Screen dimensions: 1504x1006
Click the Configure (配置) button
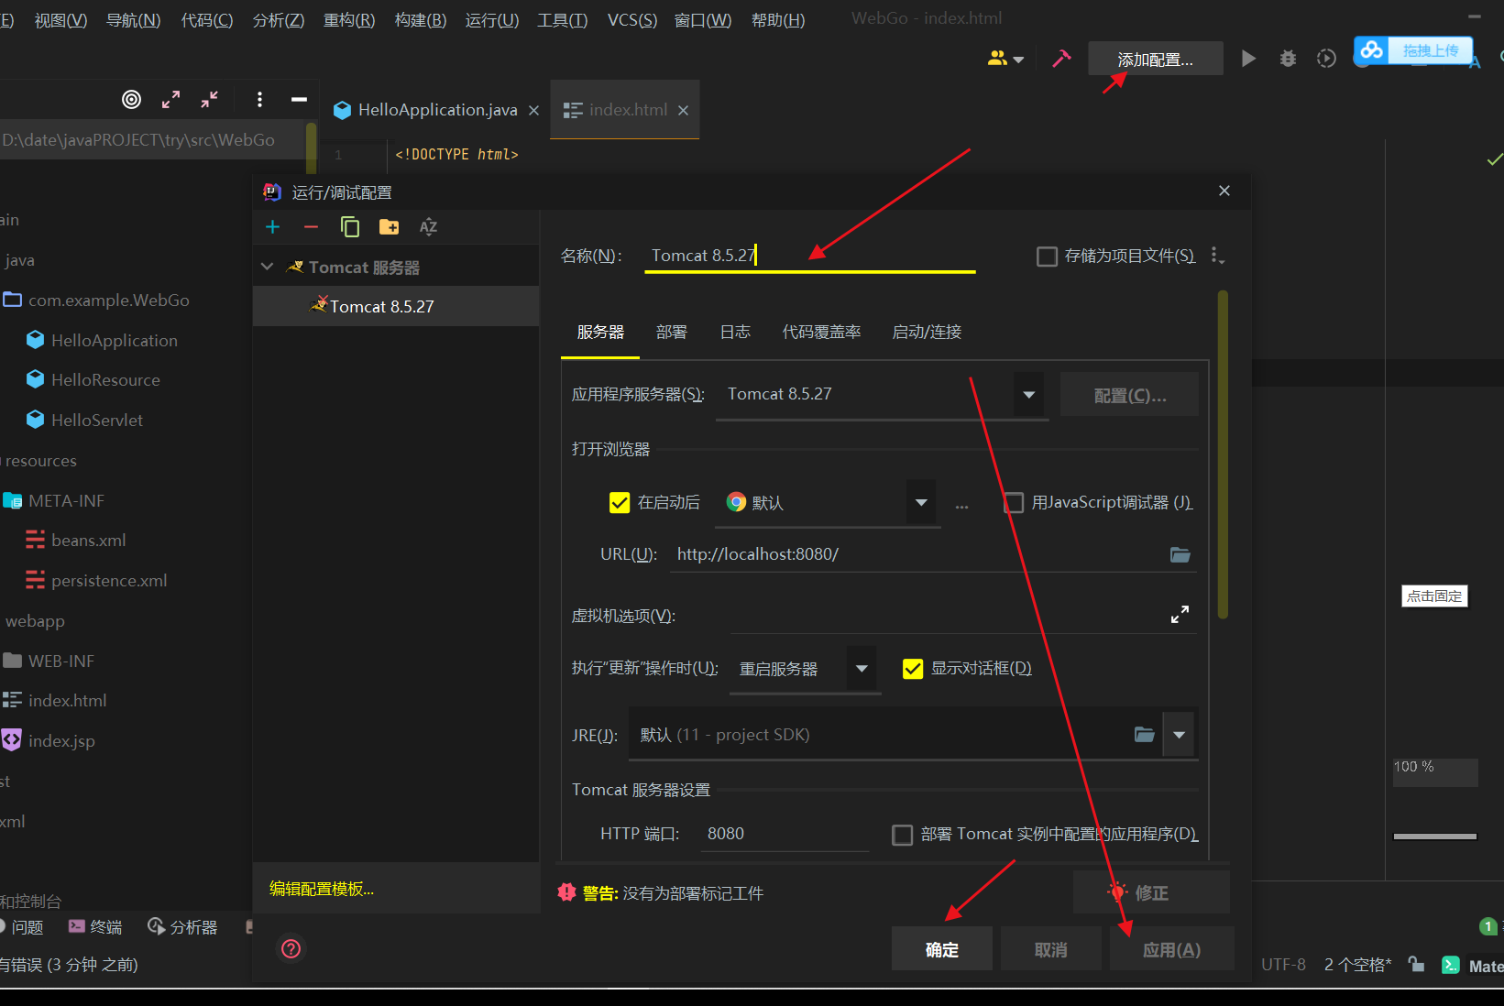click(x=1129, y=395)
